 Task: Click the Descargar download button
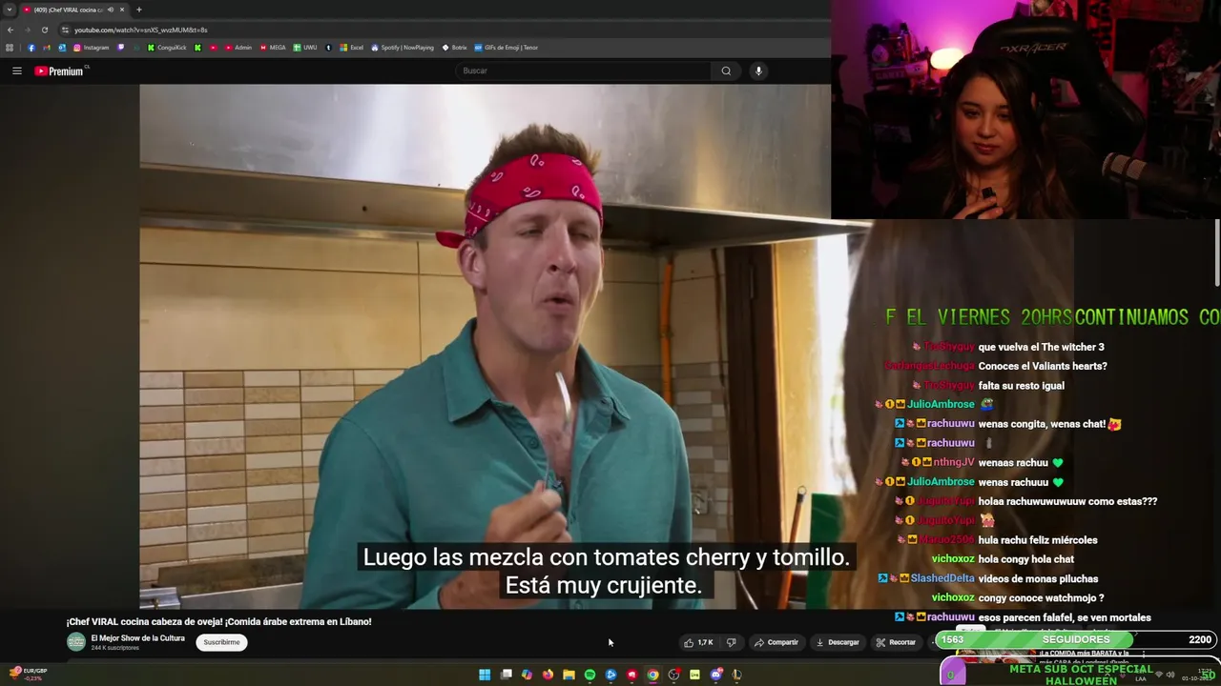(838, 642)
